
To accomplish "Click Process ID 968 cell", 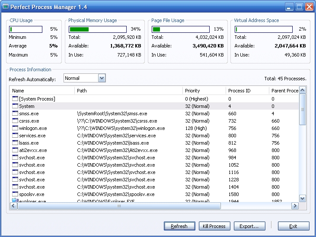I will pyautogui.click(x=232, y=150).
